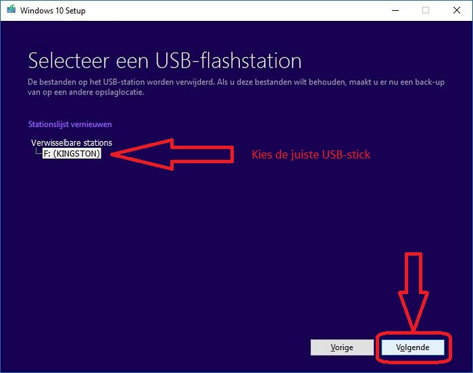Select the F: (KINGSTON) USB drive
473x373 pixels.
point(72,154)
